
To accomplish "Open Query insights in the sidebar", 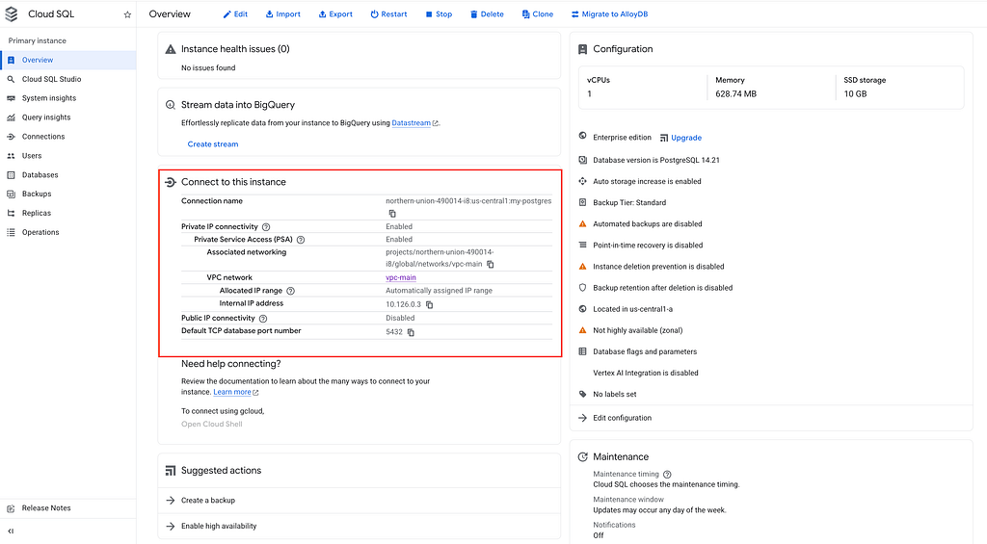I will (68, 117).
